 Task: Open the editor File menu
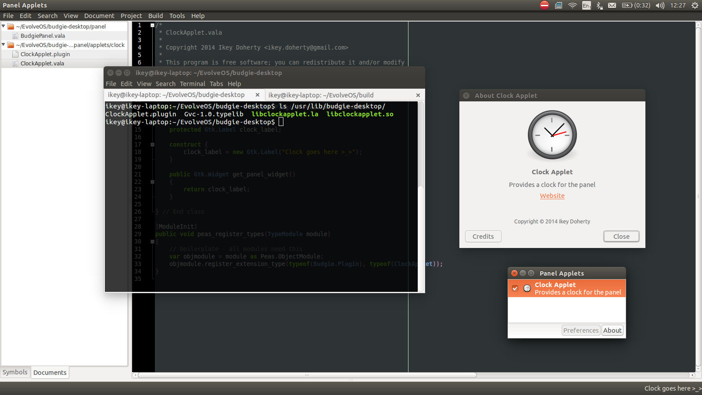(x=8, y=16)
